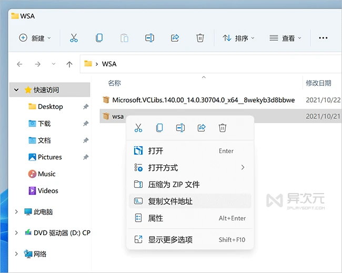Expand the 此电脑 tree node
Viewport: 342px width, 273px height.
coord(16,212)
